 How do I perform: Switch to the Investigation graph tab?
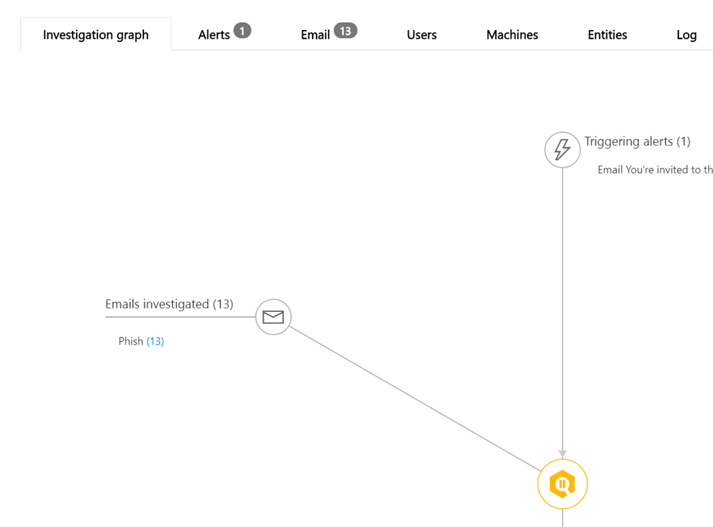95,35
